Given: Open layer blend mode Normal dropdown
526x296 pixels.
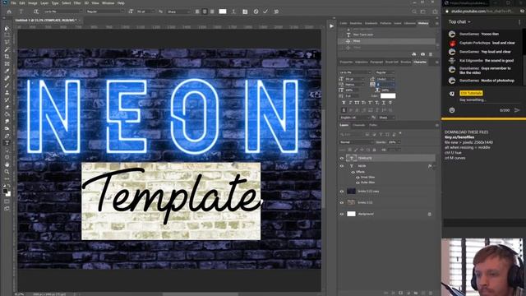Looking at the screenshot, I should point(356,142).
